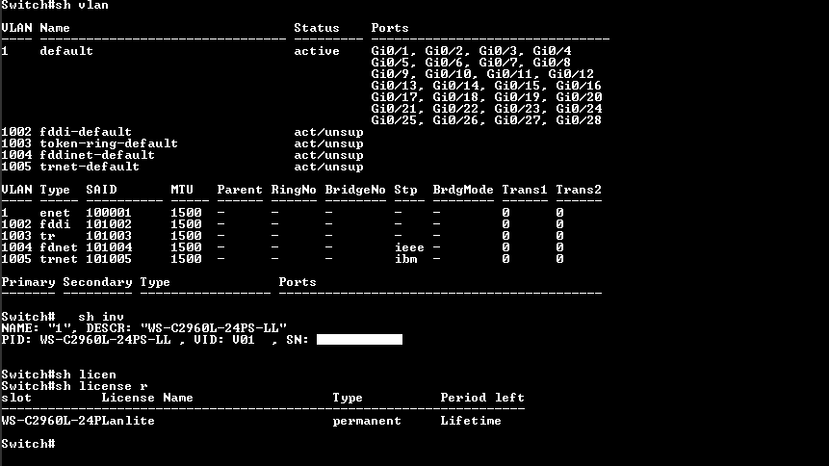Click port Gi0/28 in the list
Screen dimensions: 829x466
(x=579, y=120)
